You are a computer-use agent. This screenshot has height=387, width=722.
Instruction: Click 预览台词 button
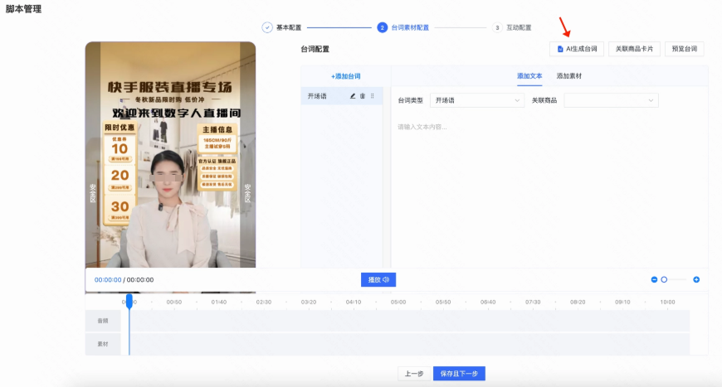(x=685, y=49)
